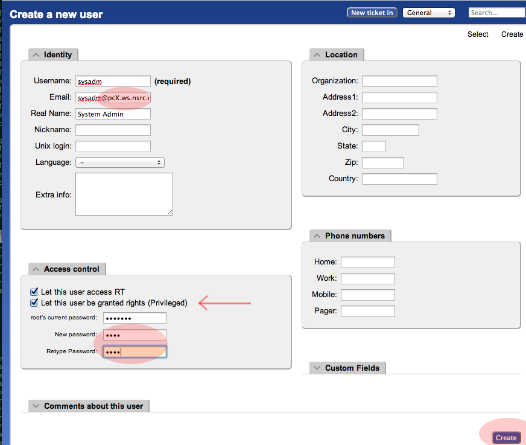Collapse the Phone numbers section chevron

point(317,236)
